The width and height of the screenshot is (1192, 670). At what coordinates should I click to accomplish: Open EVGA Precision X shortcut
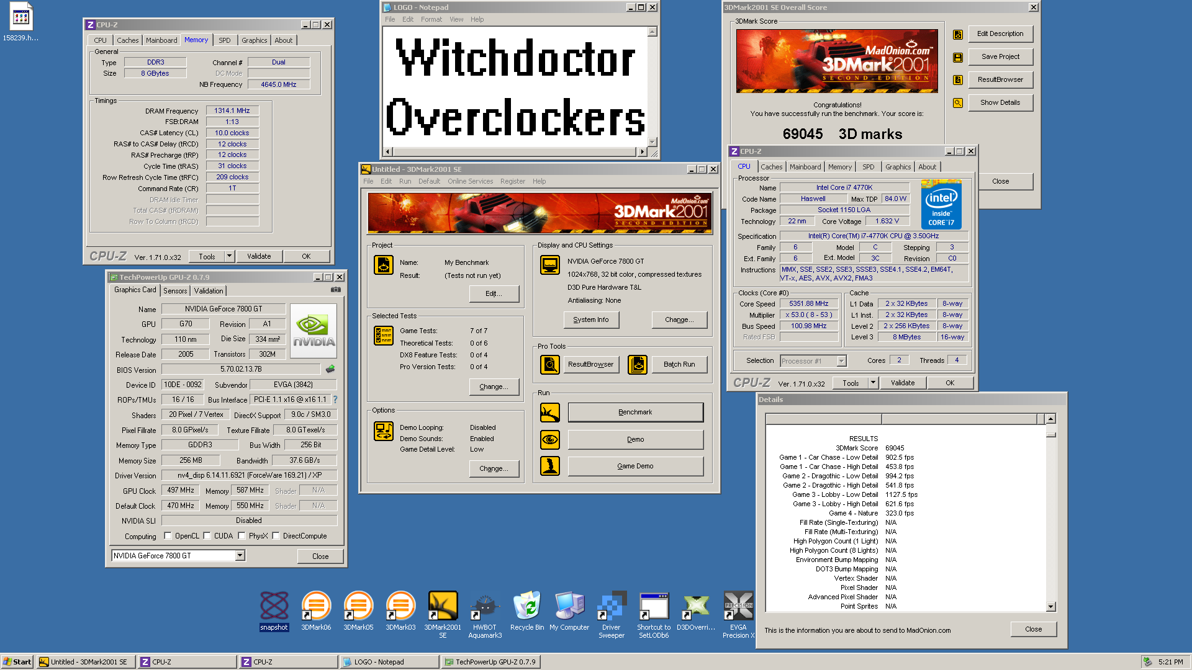point(738,614)
